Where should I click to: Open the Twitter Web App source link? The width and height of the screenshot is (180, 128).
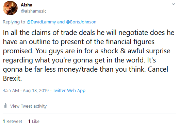click(x=69, y=91)
